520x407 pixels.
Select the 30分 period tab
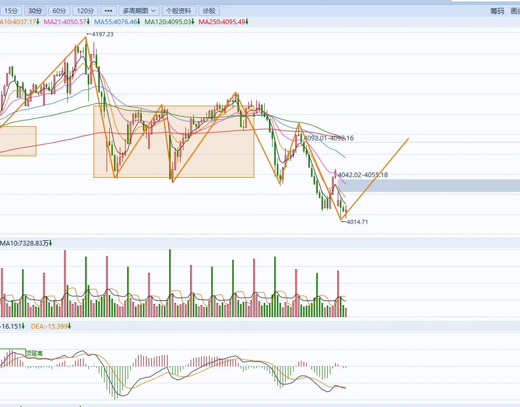tap(35, 11)
